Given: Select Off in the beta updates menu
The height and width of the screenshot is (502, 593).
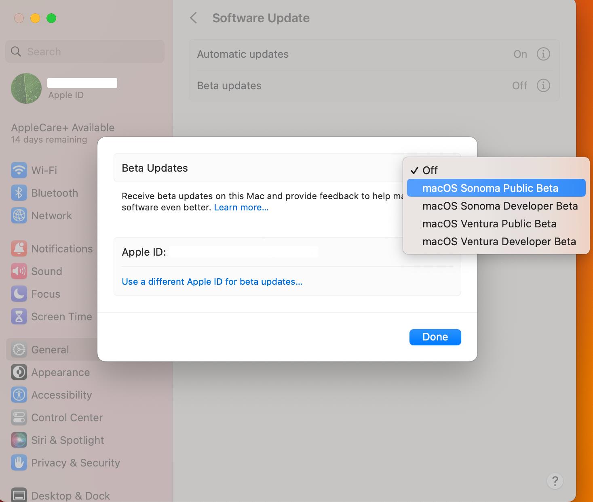Looking at the screenshot, I should [496, 170].
